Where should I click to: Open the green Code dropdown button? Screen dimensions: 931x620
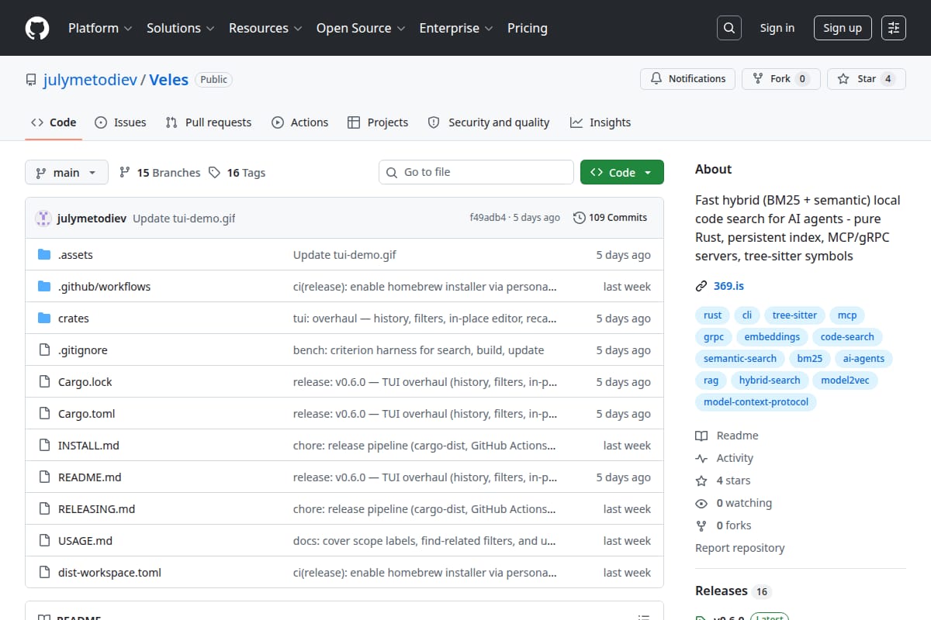[622, 173]
